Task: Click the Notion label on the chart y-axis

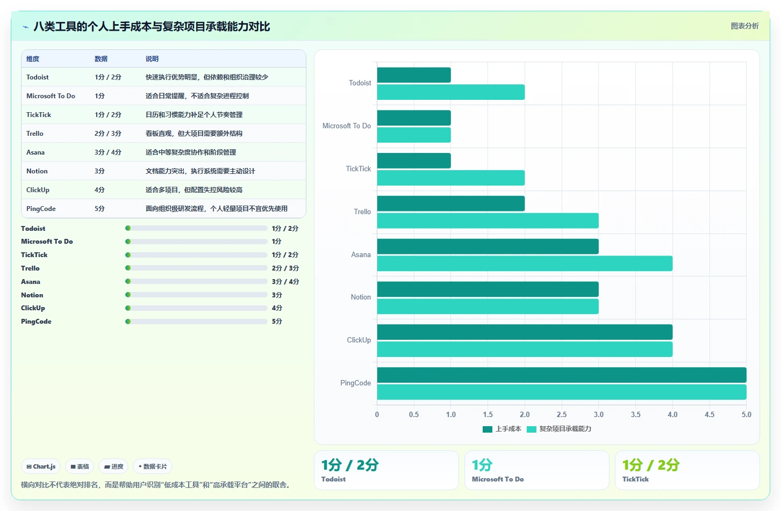Action: pyautogui.click(x=361, y=297)
